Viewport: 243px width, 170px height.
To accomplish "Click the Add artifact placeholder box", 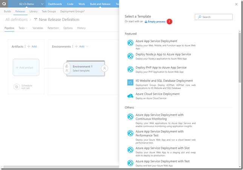I will [26, 67].
